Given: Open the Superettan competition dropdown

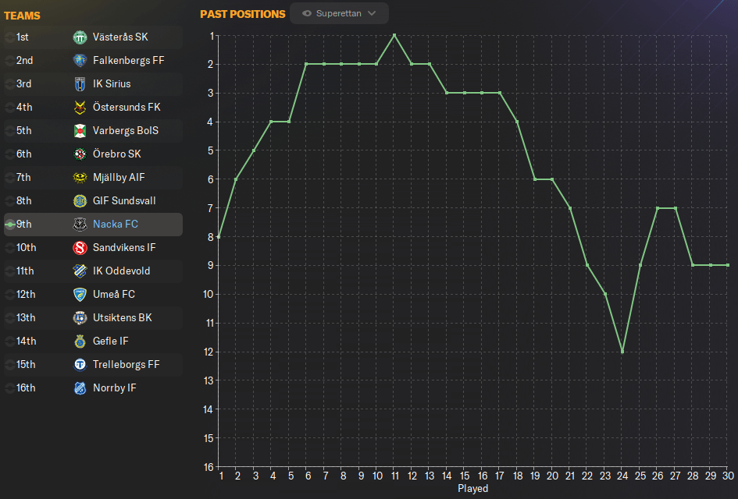Looking at the screenshot, I should [339, 13].
